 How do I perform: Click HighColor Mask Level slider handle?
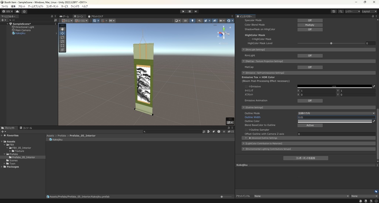pos(331,44)
